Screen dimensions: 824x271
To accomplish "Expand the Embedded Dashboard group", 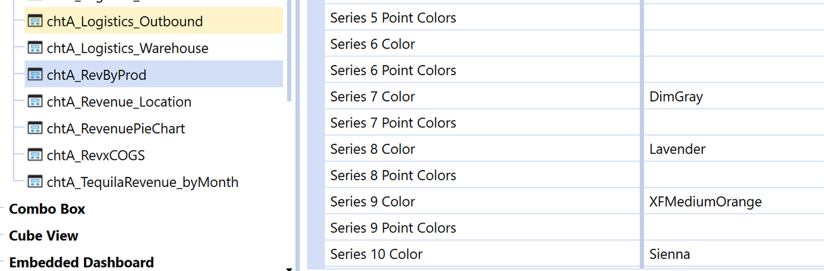I will coord(81,262).
